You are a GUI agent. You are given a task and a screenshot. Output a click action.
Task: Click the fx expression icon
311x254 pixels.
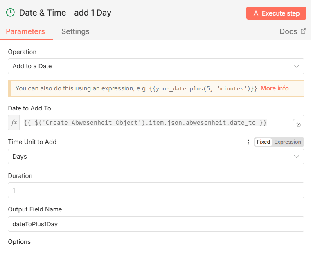pos(14,123)
